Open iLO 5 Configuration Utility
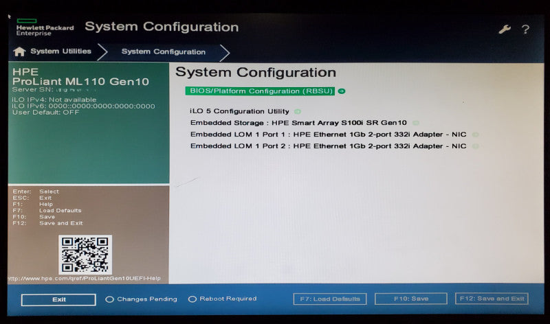 click(x=239, y=111)
